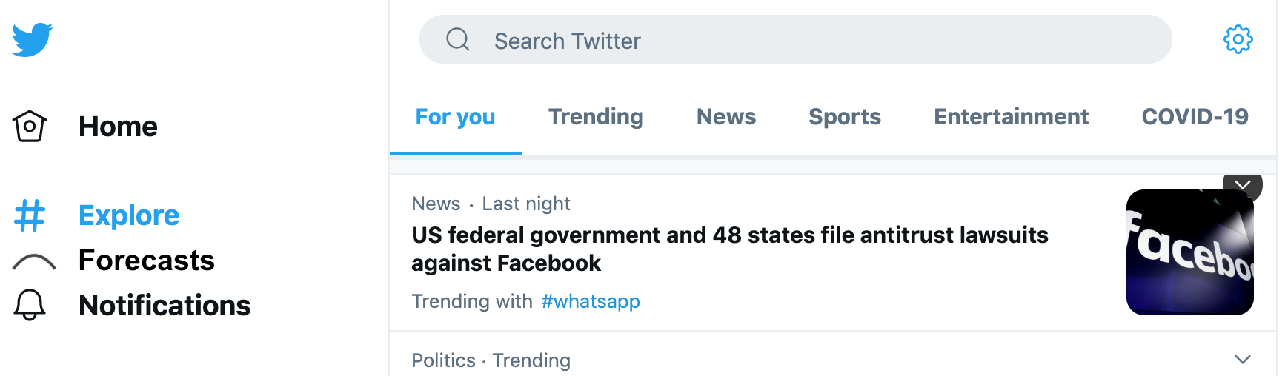Open the Facebook story thumbnail image
Image resolution: width=1285 pixels, height=376 pixels.
[1189, 252]
